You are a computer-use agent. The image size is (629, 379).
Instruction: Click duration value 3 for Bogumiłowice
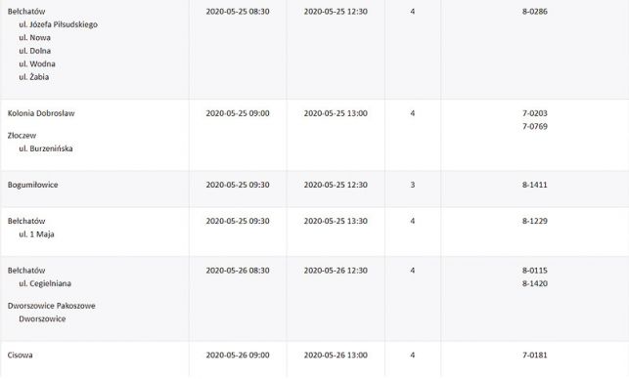(x=413, y=185)
